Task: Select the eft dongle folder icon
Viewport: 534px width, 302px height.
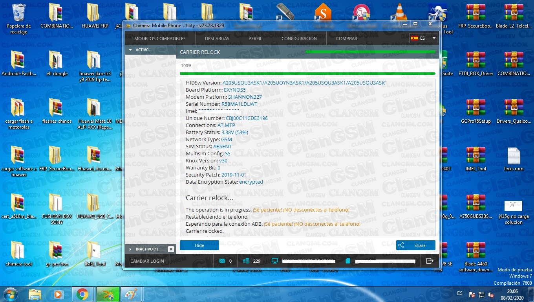Action: pos(57,63)
